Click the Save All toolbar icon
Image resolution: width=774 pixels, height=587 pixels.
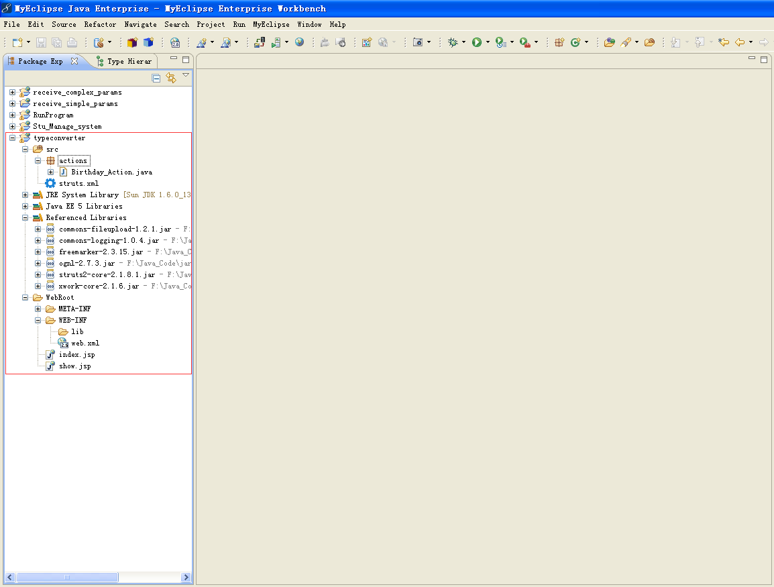57,42
